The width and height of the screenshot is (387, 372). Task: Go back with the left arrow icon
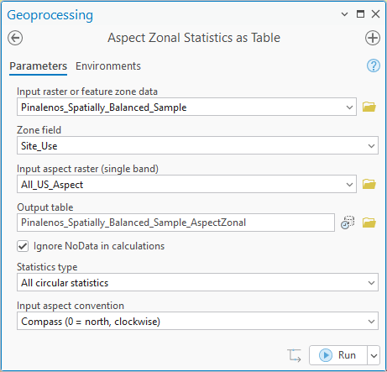(x=15, y=38)
